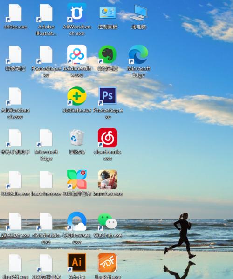Select the blank-page 360软件管家 shortcut
The width and height of the screenshot is (233, 279).
pyautogui.click(x=46, y=263)
